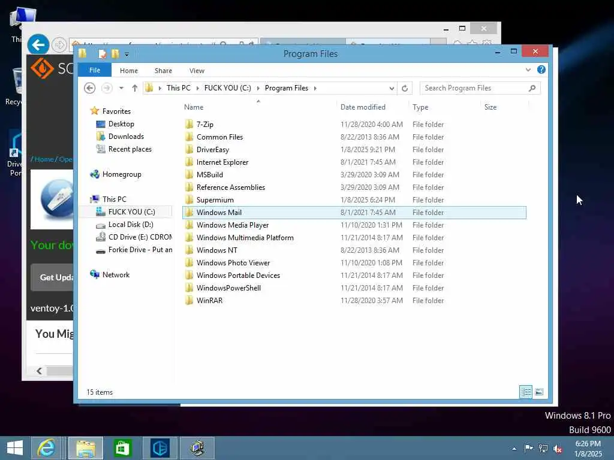Select Local Disk (D:) in navigation pane
This screenshot has height=460, width=614.
pyautogui.click(x=130, y=225)
